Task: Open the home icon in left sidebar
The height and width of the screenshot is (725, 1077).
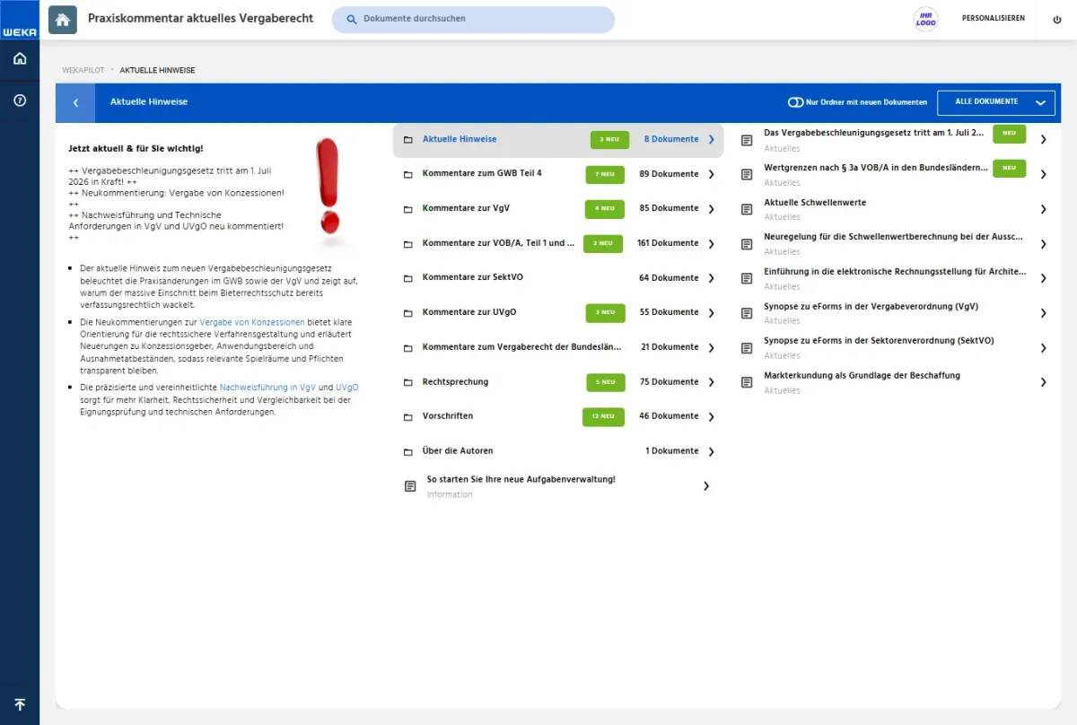Action: click(20, 59)
